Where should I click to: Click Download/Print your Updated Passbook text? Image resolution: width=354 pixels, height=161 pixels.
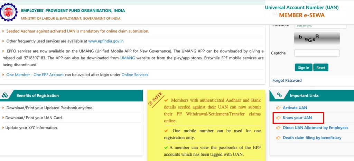click(50, 108)
